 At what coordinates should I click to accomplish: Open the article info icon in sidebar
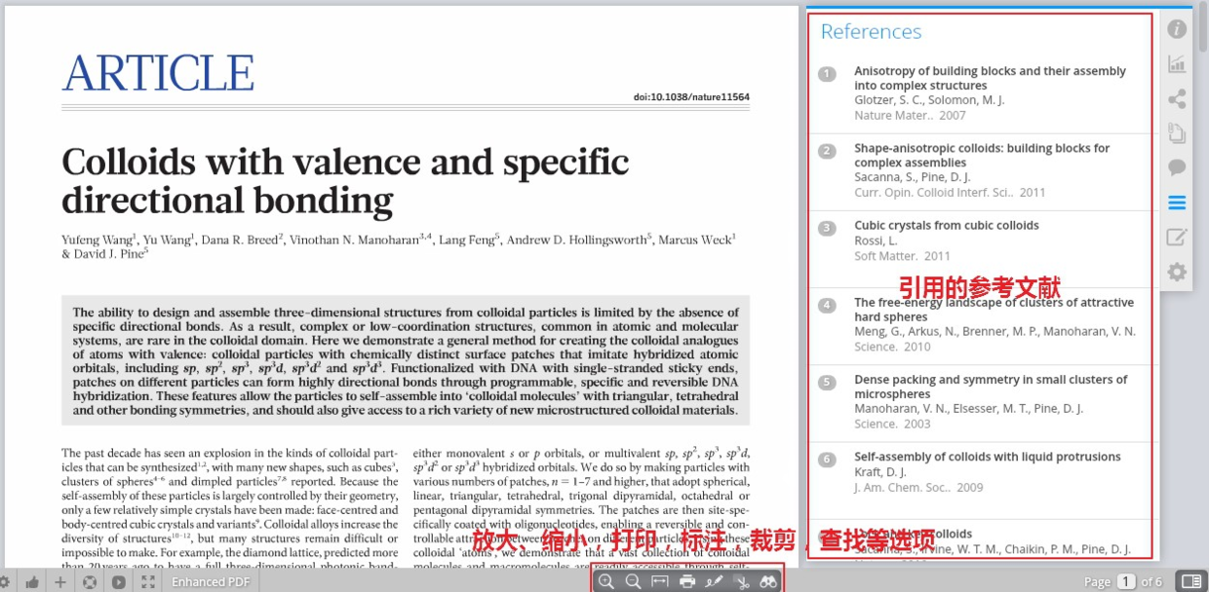pyautogui.click(x=1177, y=29)
